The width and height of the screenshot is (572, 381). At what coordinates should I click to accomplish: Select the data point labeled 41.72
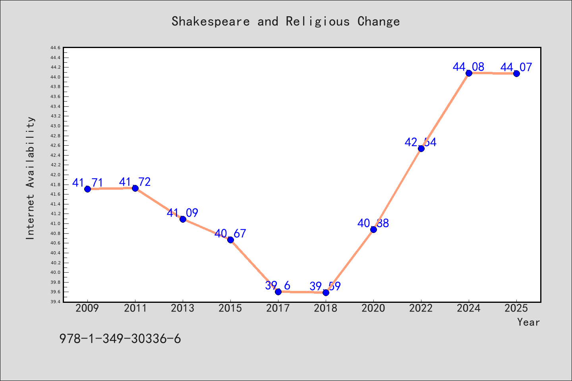click(135, 188)
